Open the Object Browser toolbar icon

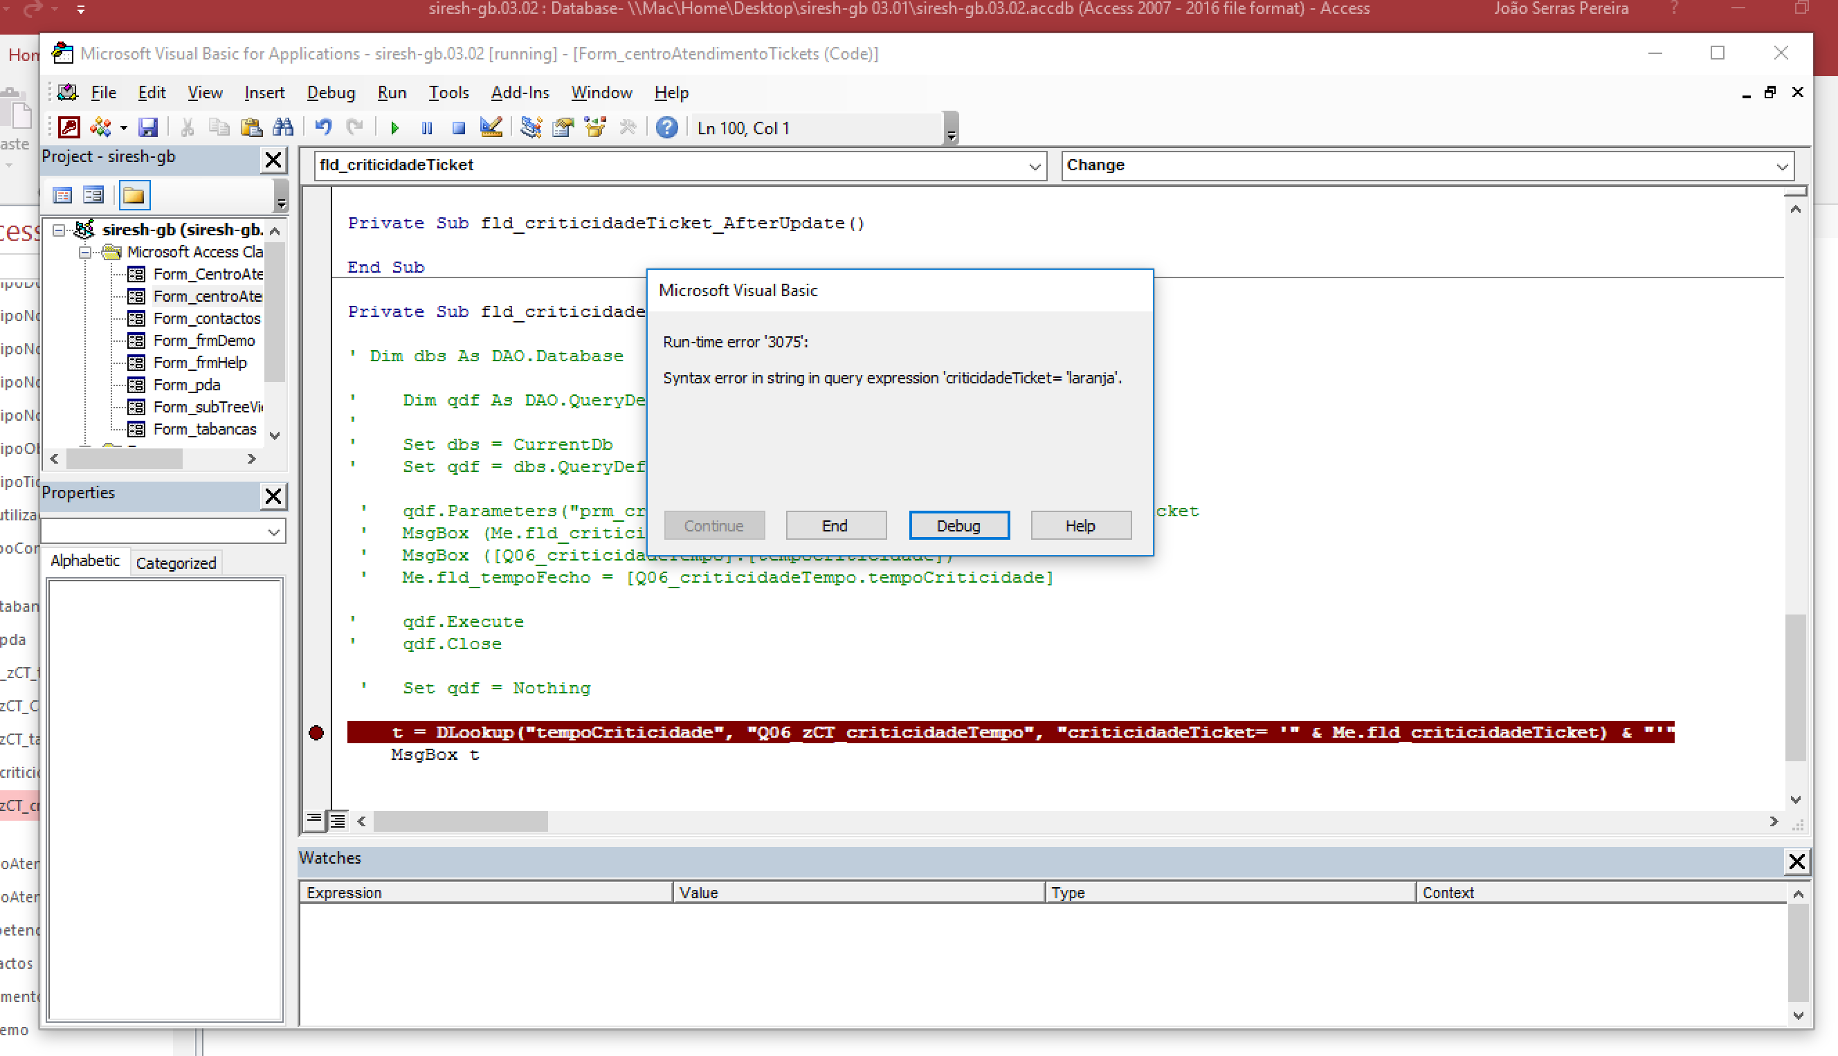(595, 127)
